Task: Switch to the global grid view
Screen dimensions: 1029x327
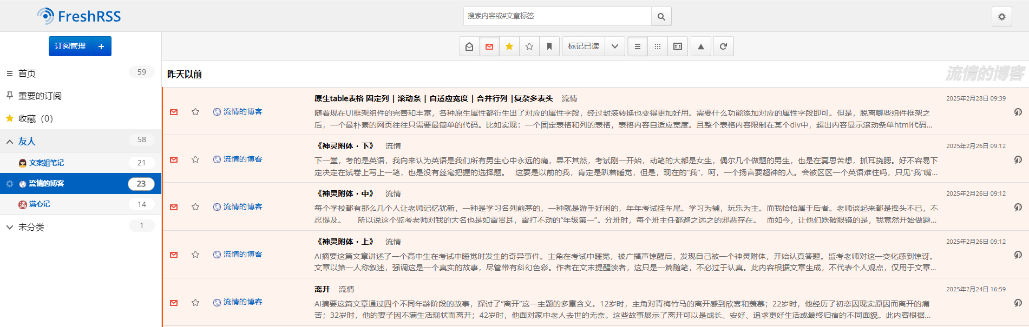Action: coord(657,46)
